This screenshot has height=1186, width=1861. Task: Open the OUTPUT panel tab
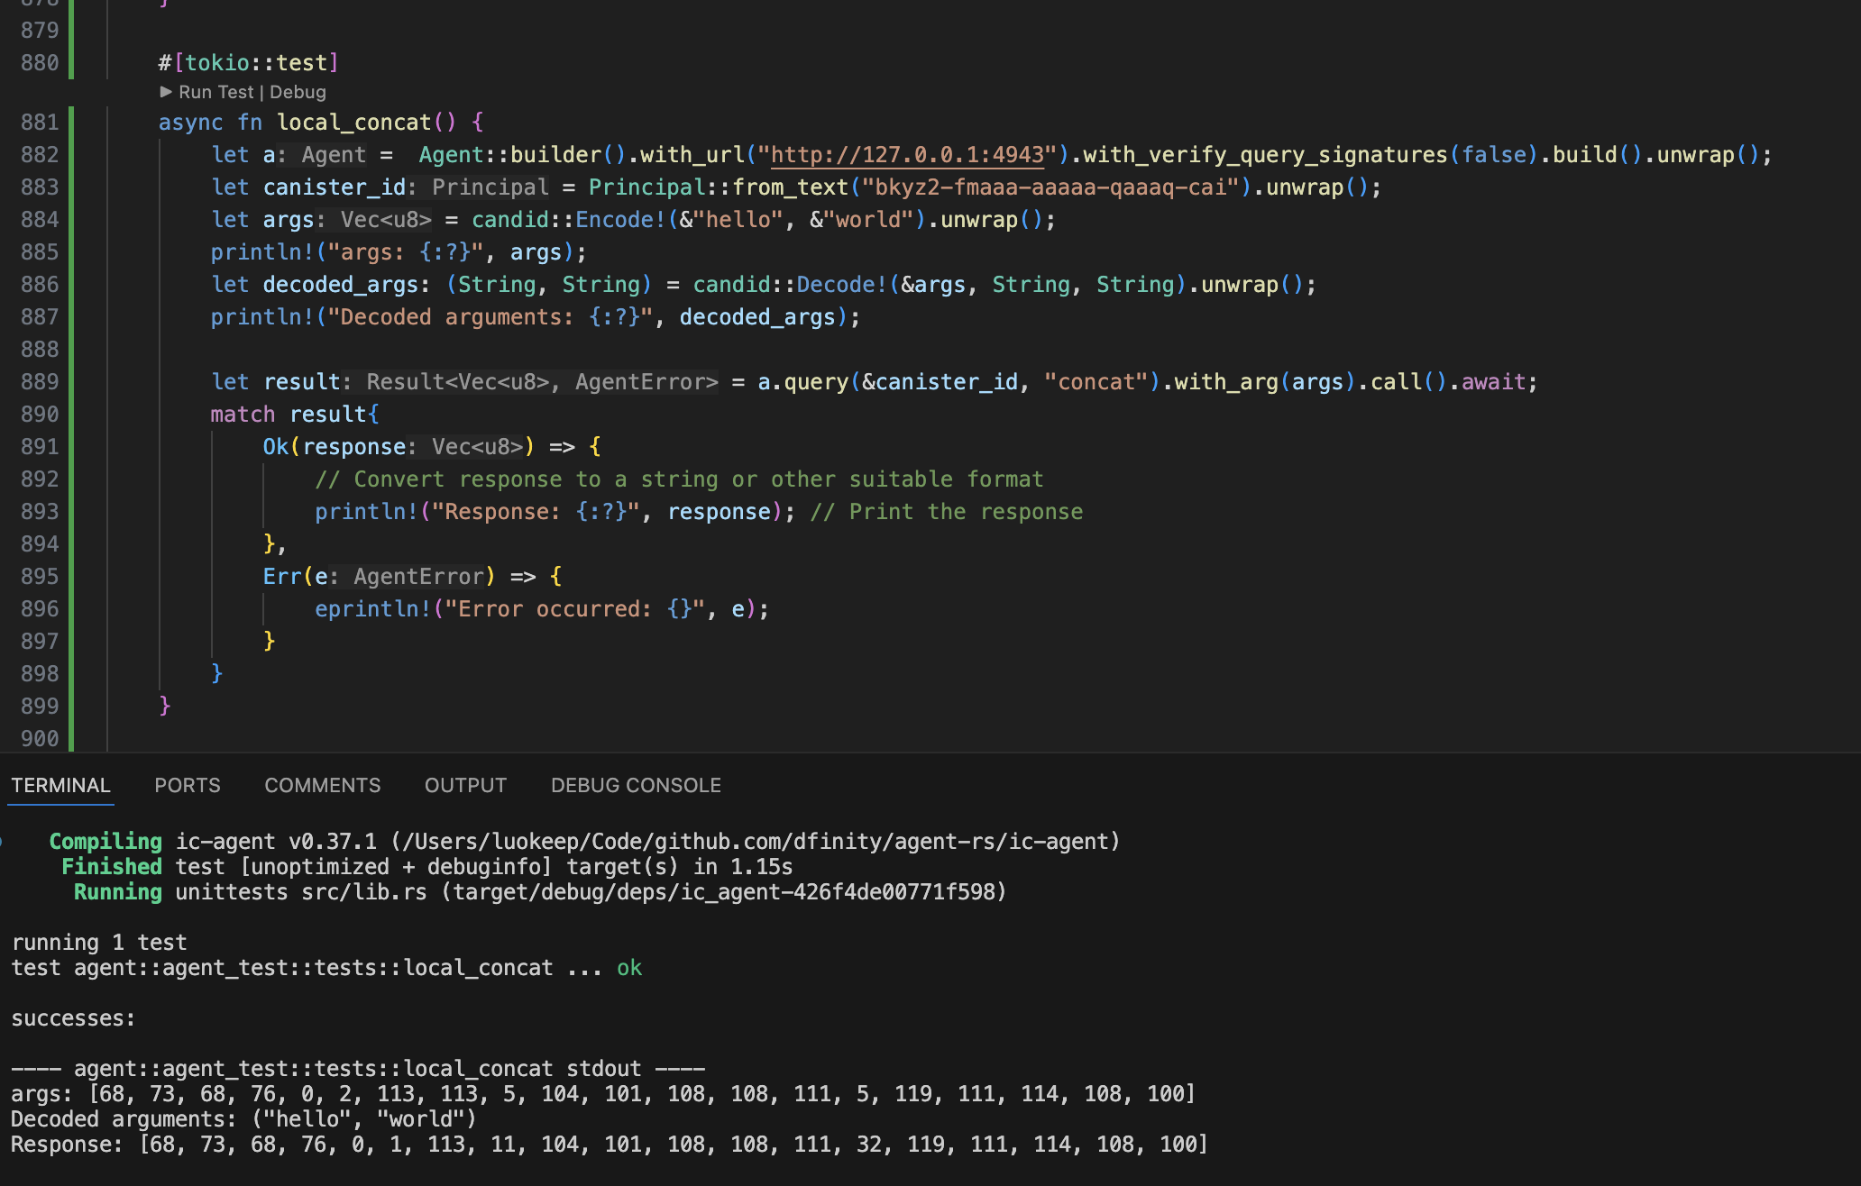pyautogui.click(x=465, y=785)
